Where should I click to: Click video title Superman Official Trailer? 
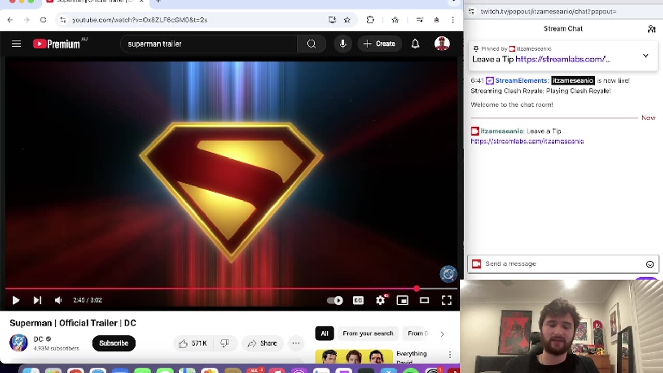(73, 323)
